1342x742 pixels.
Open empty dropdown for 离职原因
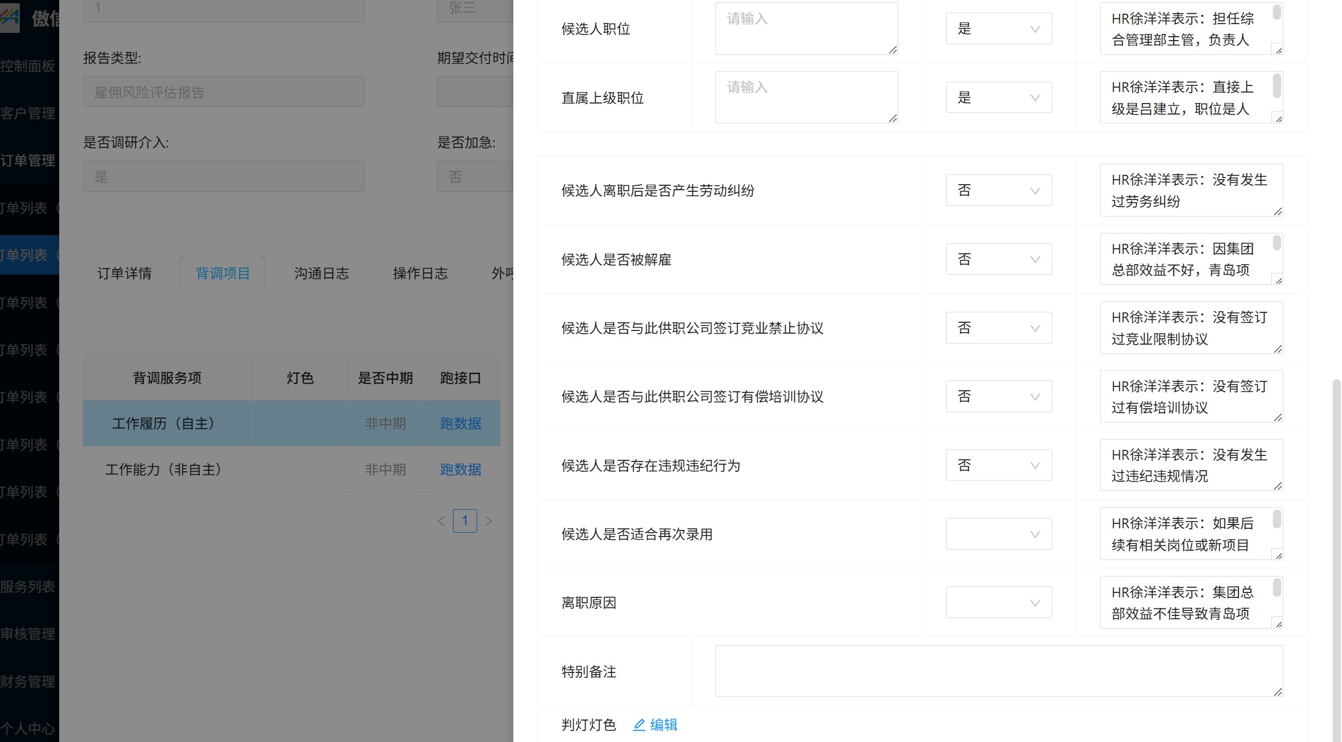(x=999, y=602)
